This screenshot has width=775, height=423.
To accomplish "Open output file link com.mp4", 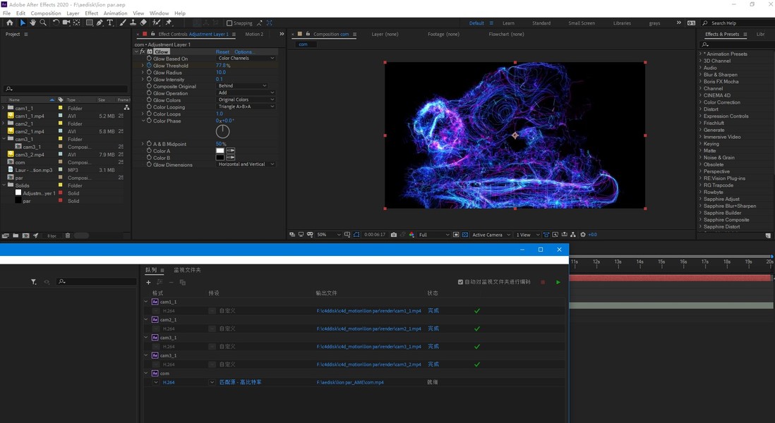I will [350, 382].
